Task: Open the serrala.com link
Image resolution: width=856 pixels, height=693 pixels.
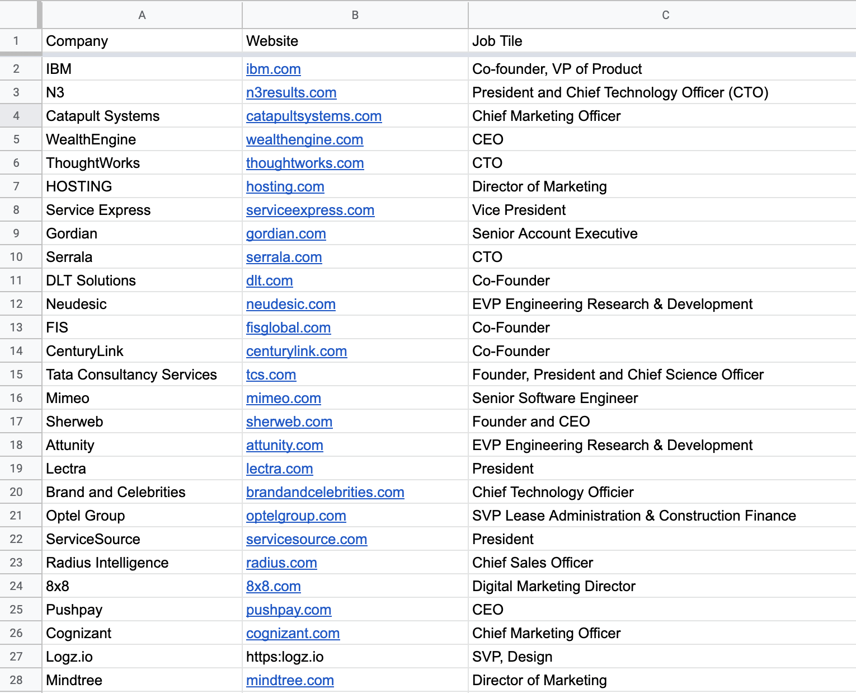Action: (284, 257)
